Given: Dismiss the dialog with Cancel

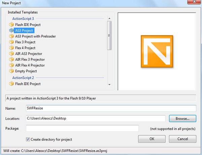Looking at the screenshot, I should pyautogui.click(x=182, y=139).
